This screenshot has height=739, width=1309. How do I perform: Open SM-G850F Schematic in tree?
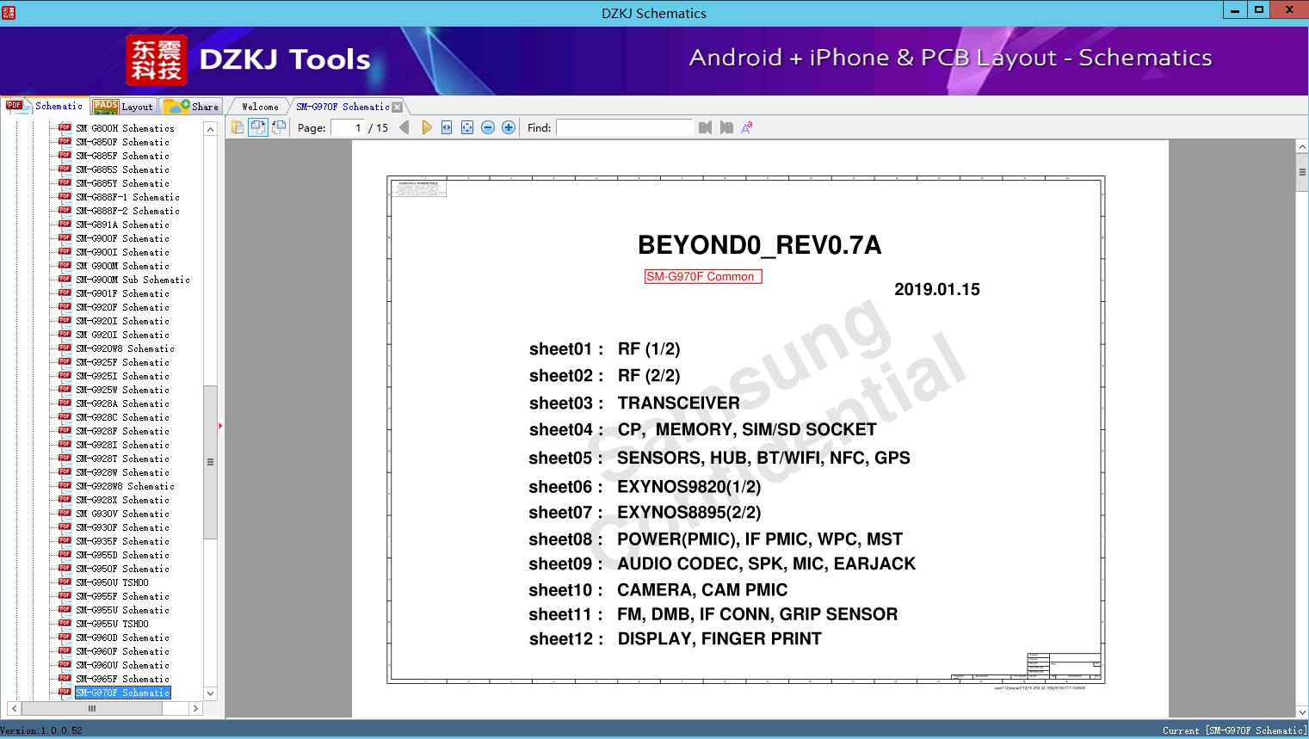coord(122,142)
